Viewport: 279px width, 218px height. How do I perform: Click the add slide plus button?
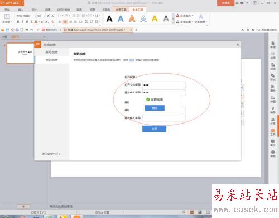point(23,207)
